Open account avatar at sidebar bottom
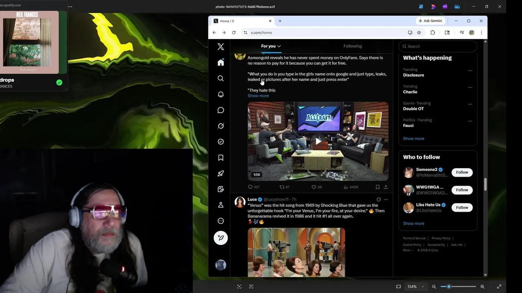The image size is (522, 293). [221, 265]
